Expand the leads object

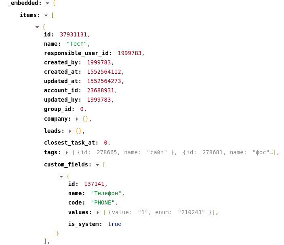coord(70,131)
